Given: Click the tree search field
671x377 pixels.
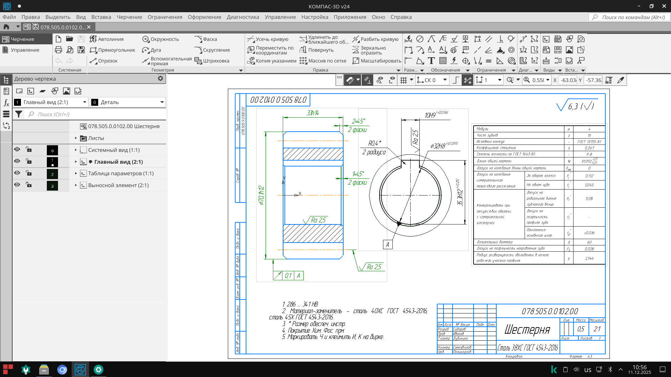Looking at the screenshot, I should click(98, 114).
